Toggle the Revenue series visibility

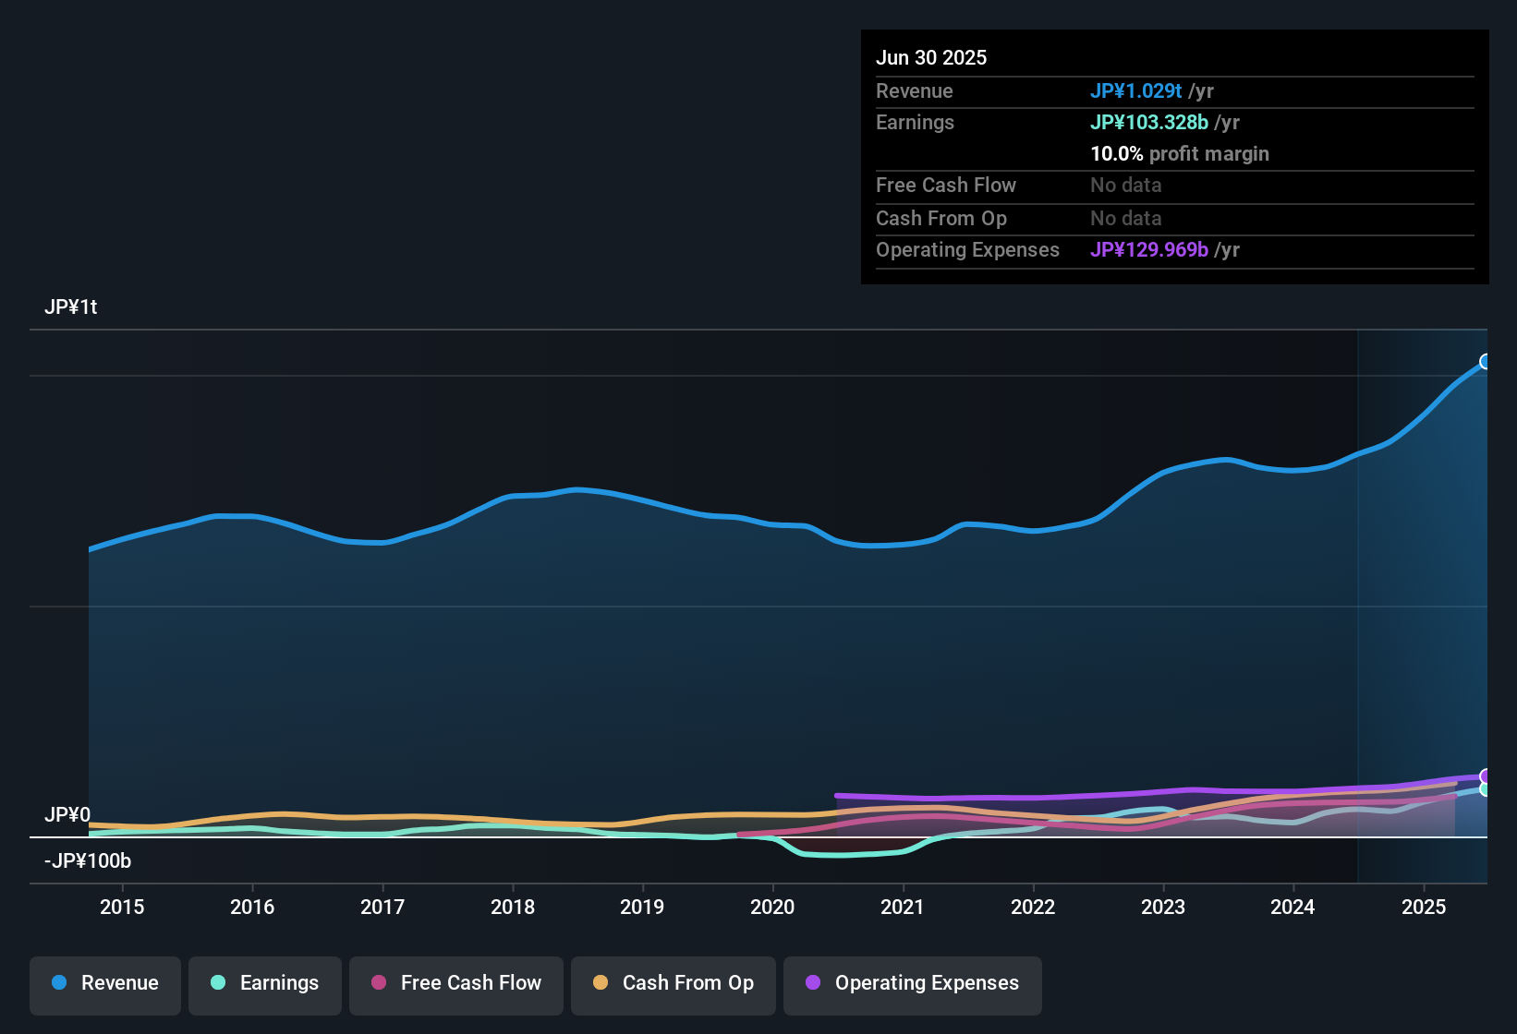(x=104, y=983)
